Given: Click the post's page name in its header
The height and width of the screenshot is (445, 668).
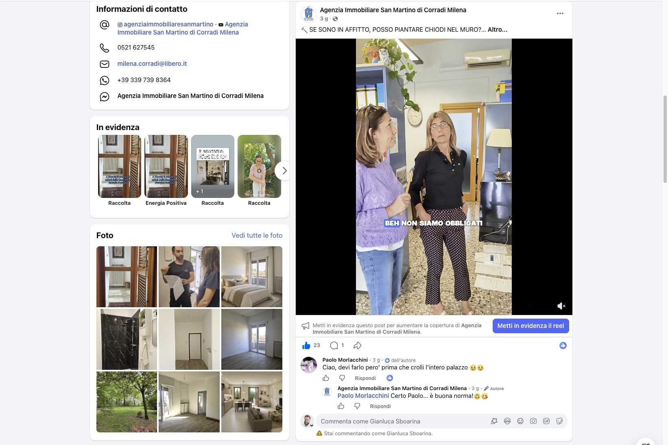Looking at the screenshot, I should [393, 10].
